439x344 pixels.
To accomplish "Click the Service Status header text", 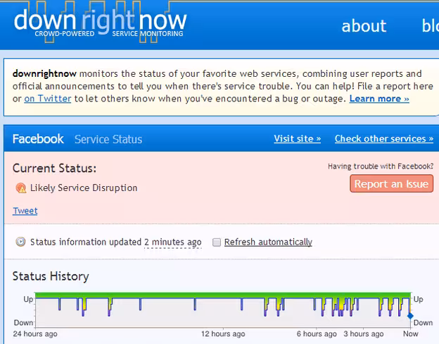I will [x=108, y=139].
